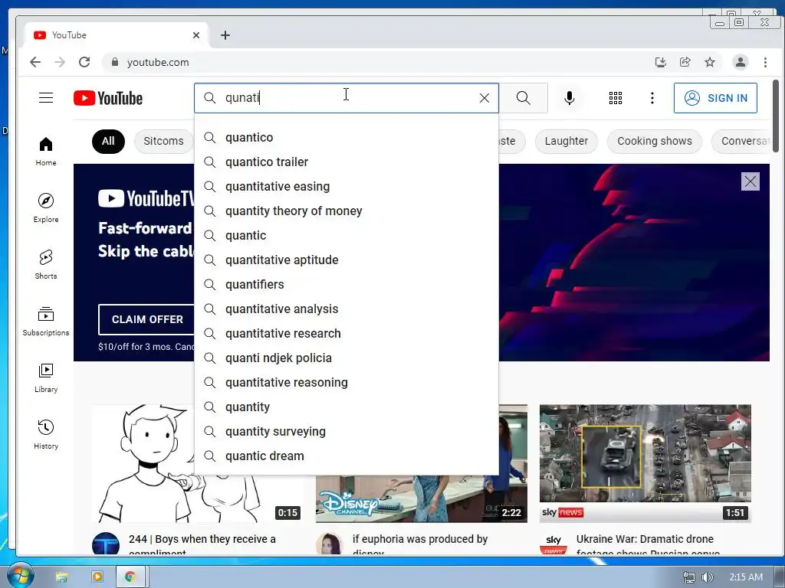Choose suggestion 'quantity theory of money'
This screenshot has width=785, height=588.
(347, 211)
